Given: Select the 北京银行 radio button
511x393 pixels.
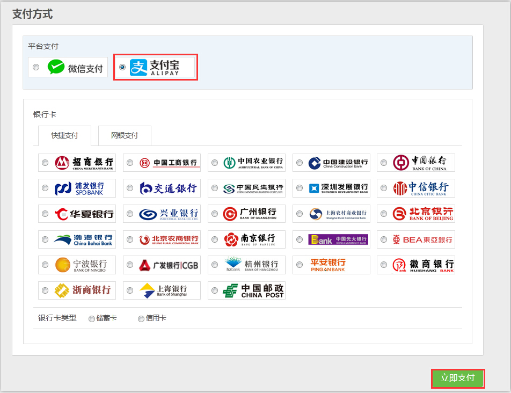Looking at the screenshot, I should pyautogui.click(x=384, y=214).
